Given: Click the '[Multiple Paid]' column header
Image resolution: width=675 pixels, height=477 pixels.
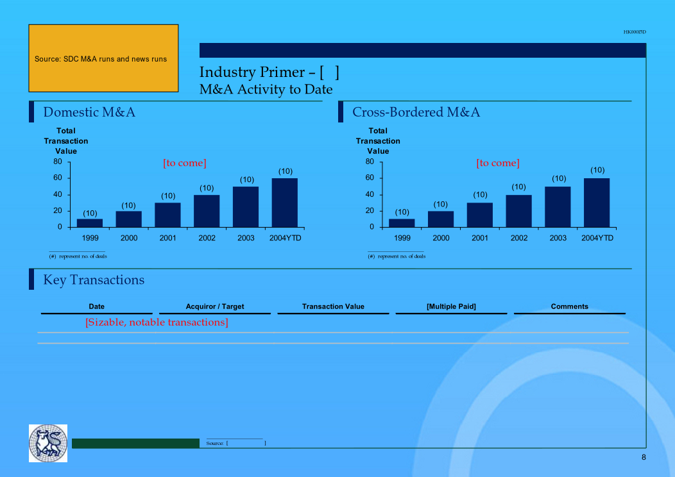Looking at the screenshot, I should pyautogui.click(x=451, y=306).
